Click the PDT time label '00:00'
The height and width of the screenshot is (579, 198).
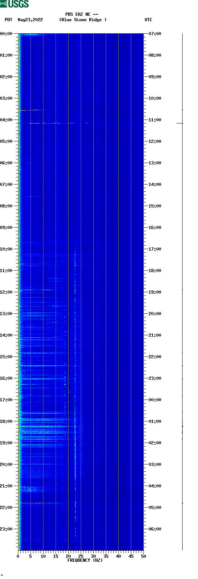pyautogui.click(x=6, y=34)
